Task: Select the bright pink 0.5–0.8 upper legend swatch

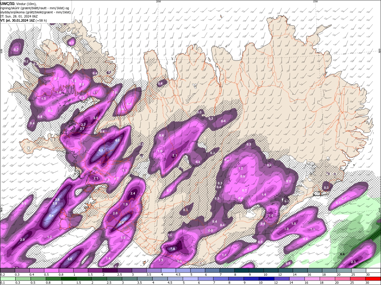Action: point(51,270)
